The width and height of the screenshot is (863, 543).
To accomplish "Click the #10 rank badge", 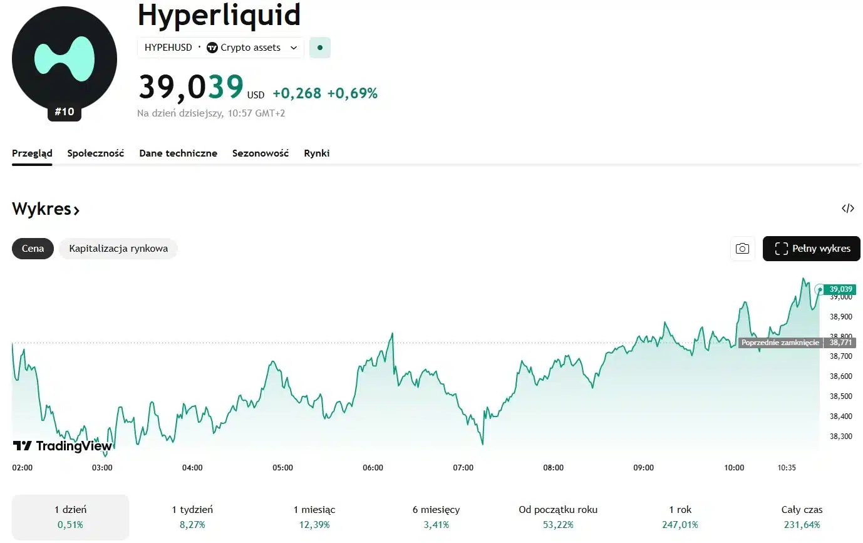I will [65, 112].
